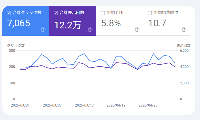Uncheck the 合計表示回数 checkbox
The image size is (200, 120).
56,13
